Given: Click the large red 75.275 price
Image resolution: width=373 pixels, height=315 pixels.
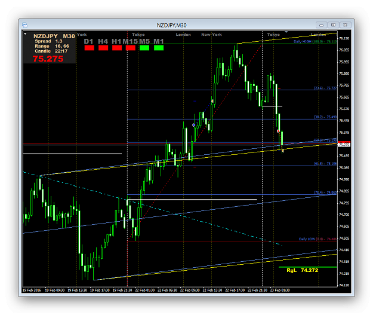Looking at the screenshot, I should point(48,59).
